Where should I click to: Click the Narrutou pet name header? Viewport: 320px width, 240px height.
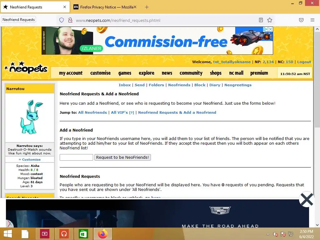click(x=15, y=89)
